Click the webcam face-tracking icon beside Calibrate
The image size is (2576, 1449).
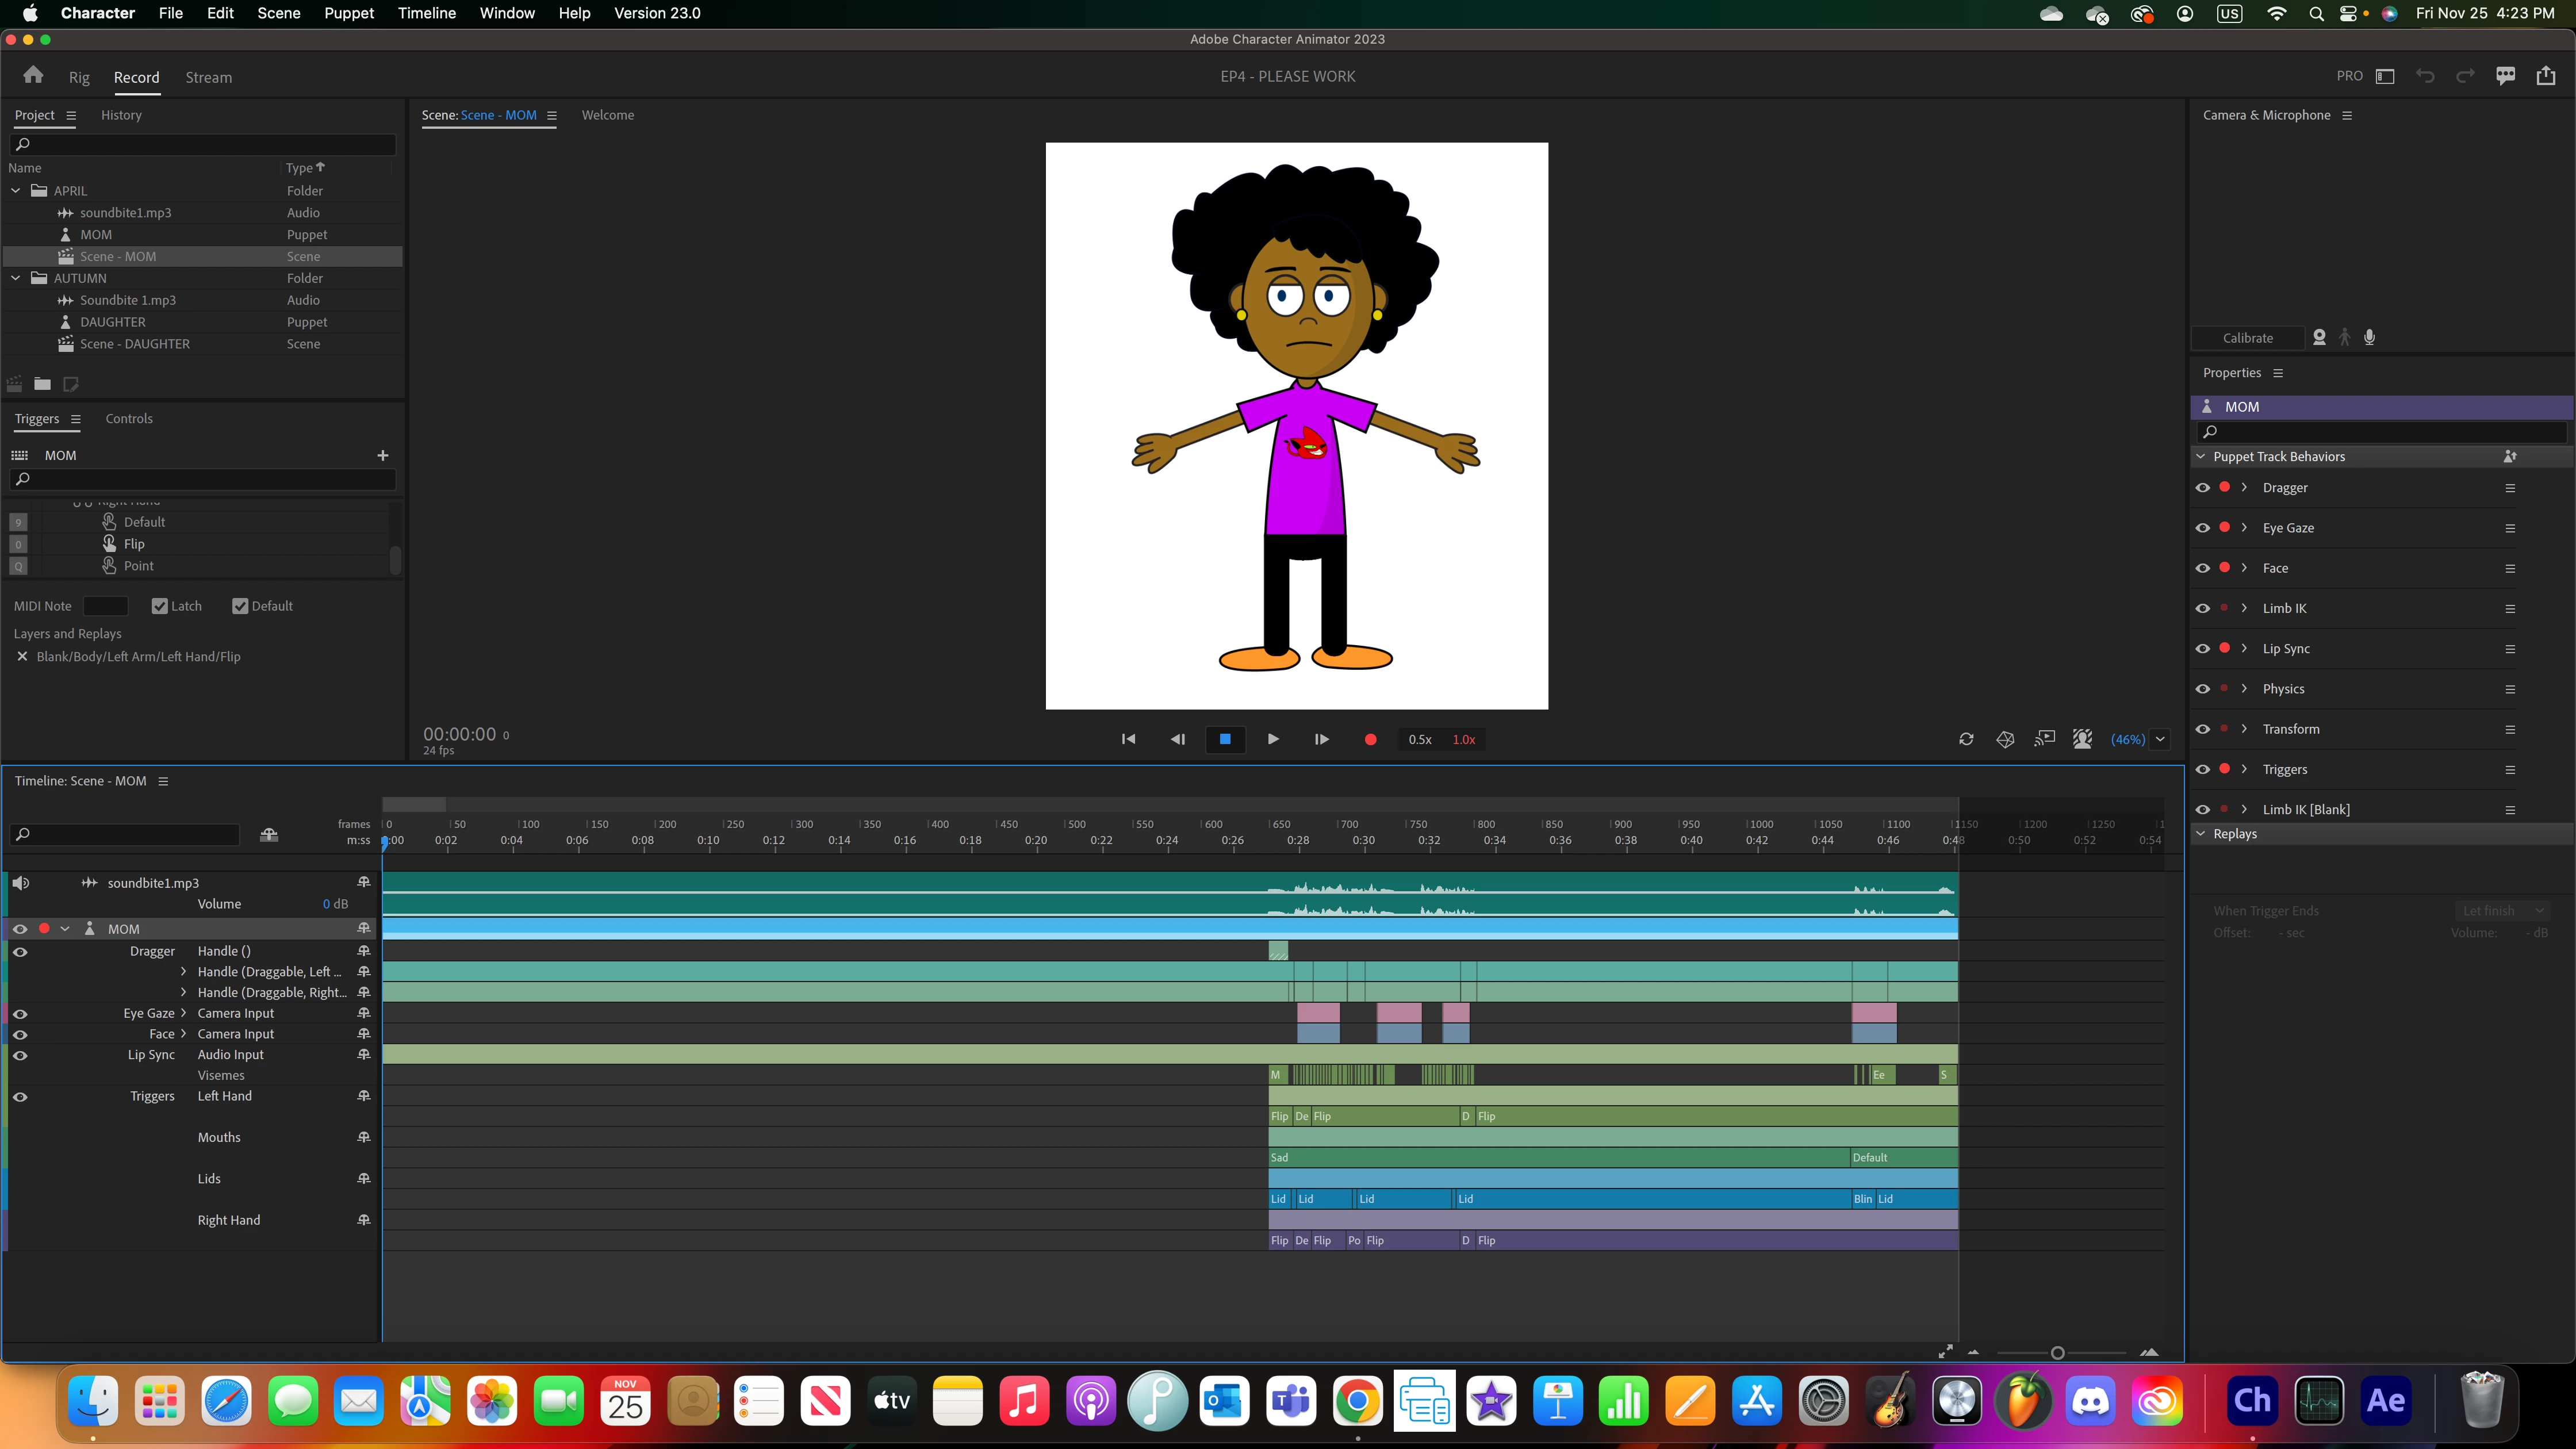2319,338
